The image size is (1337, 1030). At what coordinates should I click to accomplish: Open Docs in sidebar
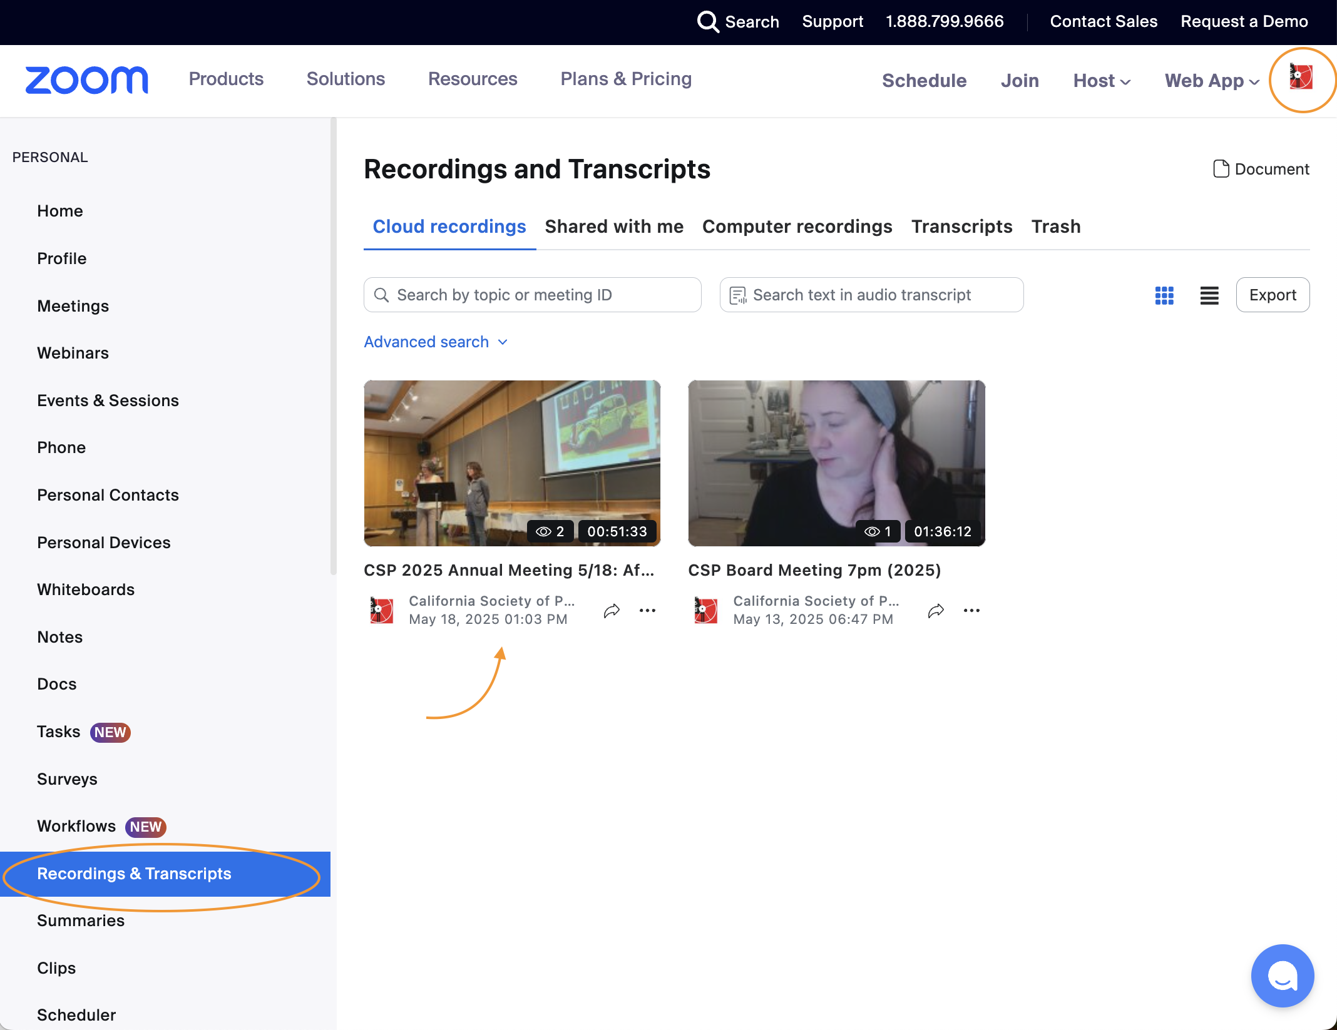pyautogui.click(x=57, y=684)
